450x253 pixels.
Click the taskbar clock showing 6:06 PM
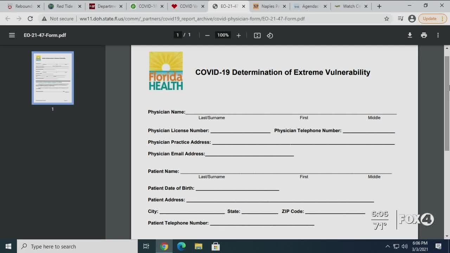(x=420, y=246)
